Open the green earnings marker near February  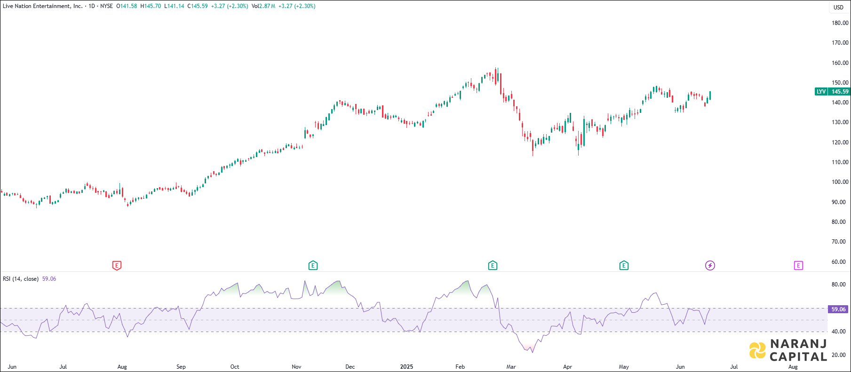(493, 266)
